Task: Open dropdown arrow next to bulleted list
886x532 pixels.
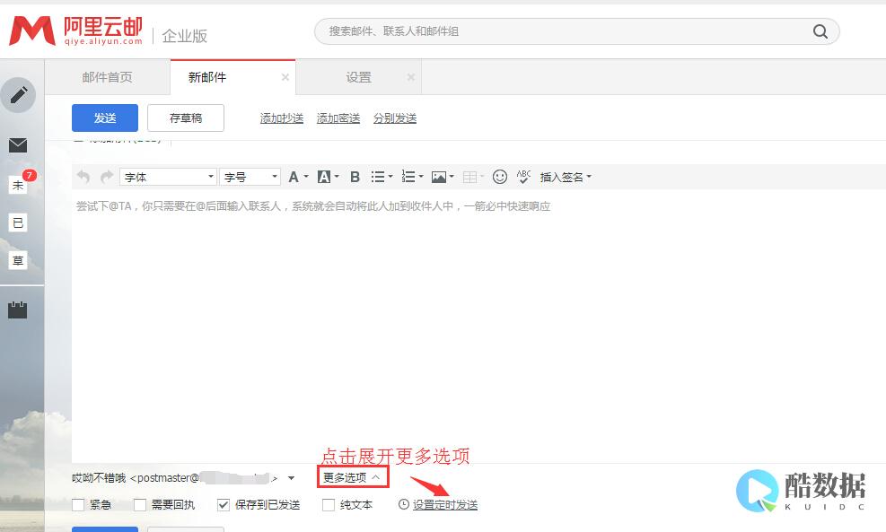Action: tap(390, 177)
